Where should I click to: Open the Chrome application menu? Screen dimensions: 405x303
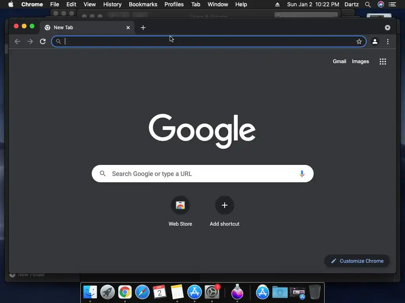point(32,4)
